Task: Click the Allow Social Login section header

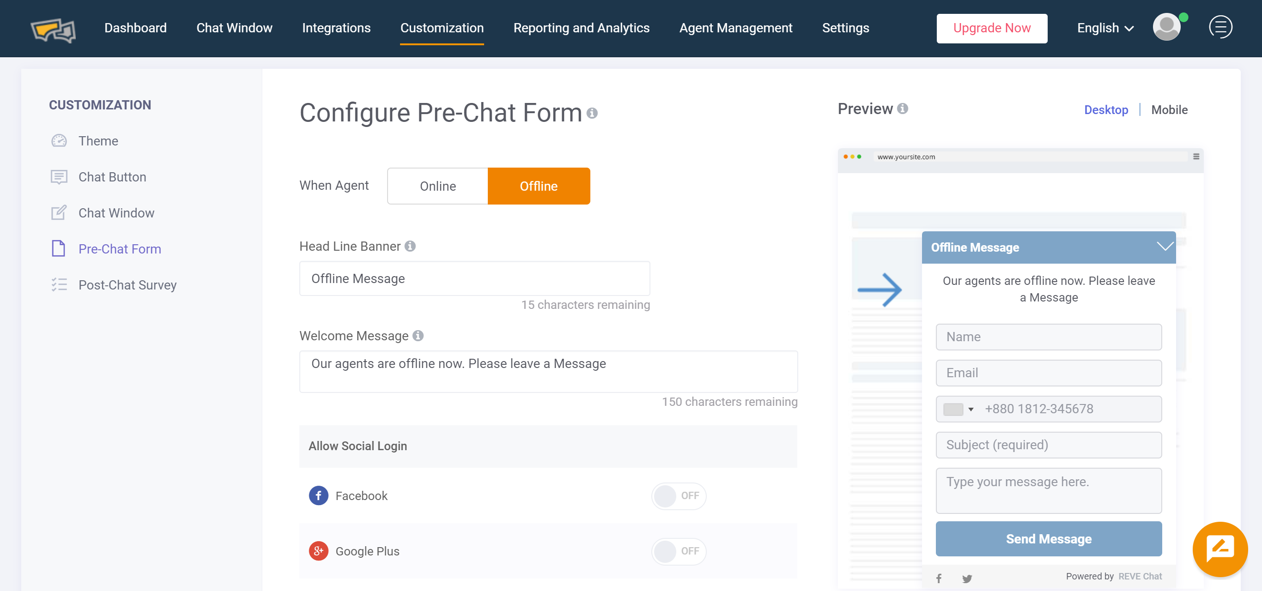Action: tap(548, 446)
